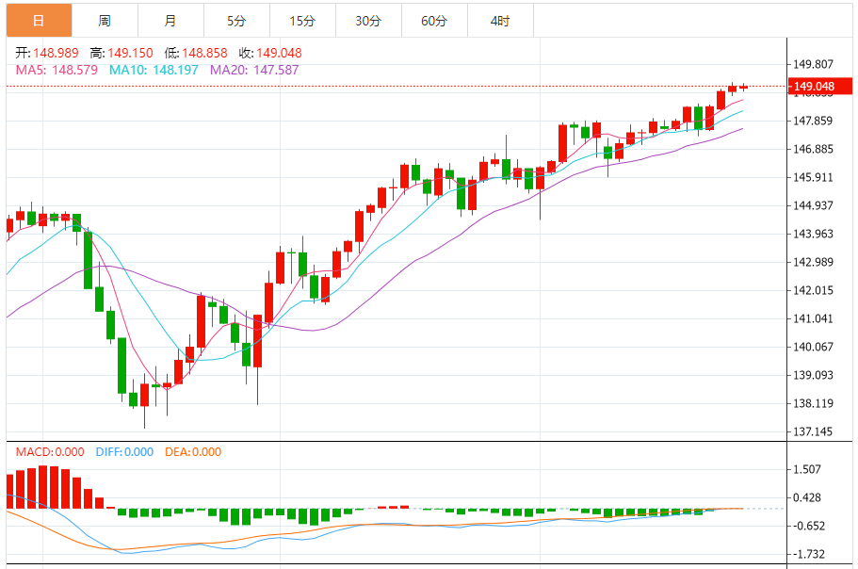
Task: Open the 15分 chart tab
Action: (x=302, y=21)
